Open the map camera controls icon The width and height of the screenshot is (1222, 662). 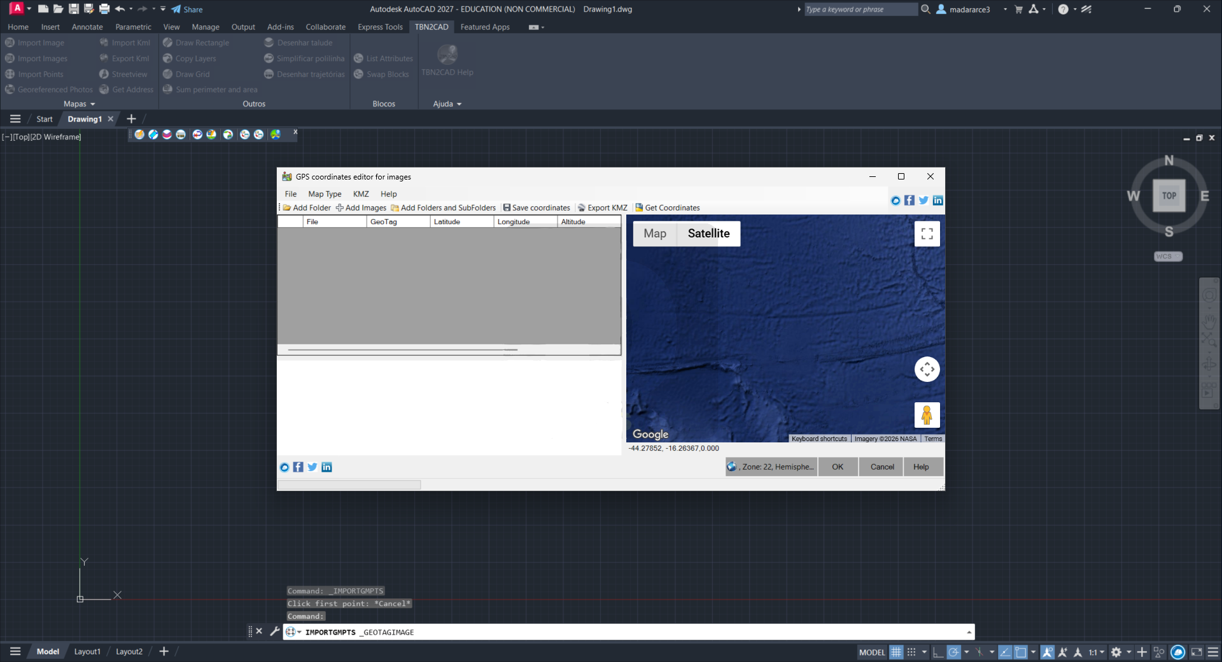pos(927,369)
